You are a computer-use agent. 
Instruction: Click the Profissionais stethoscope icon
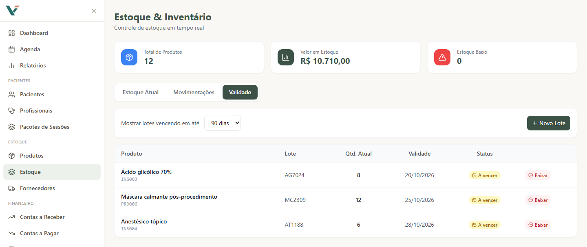click(12, 110)
